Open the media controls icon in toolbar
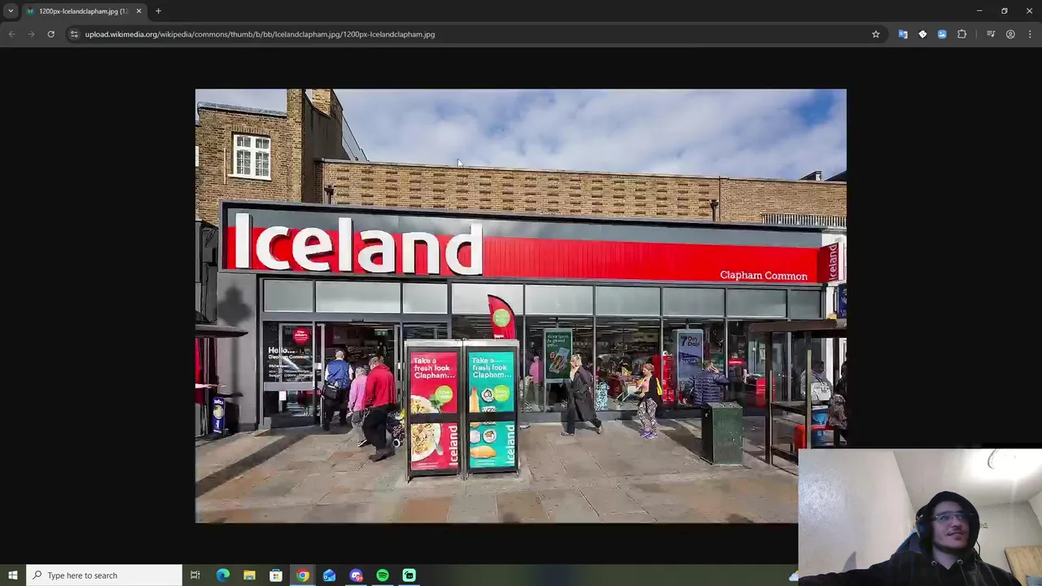 [x=991, y=34]
